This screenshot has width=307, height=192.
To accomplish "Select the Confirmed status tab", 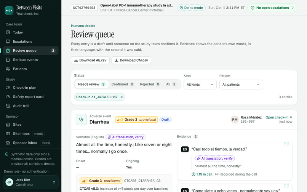I will [122, 84].
